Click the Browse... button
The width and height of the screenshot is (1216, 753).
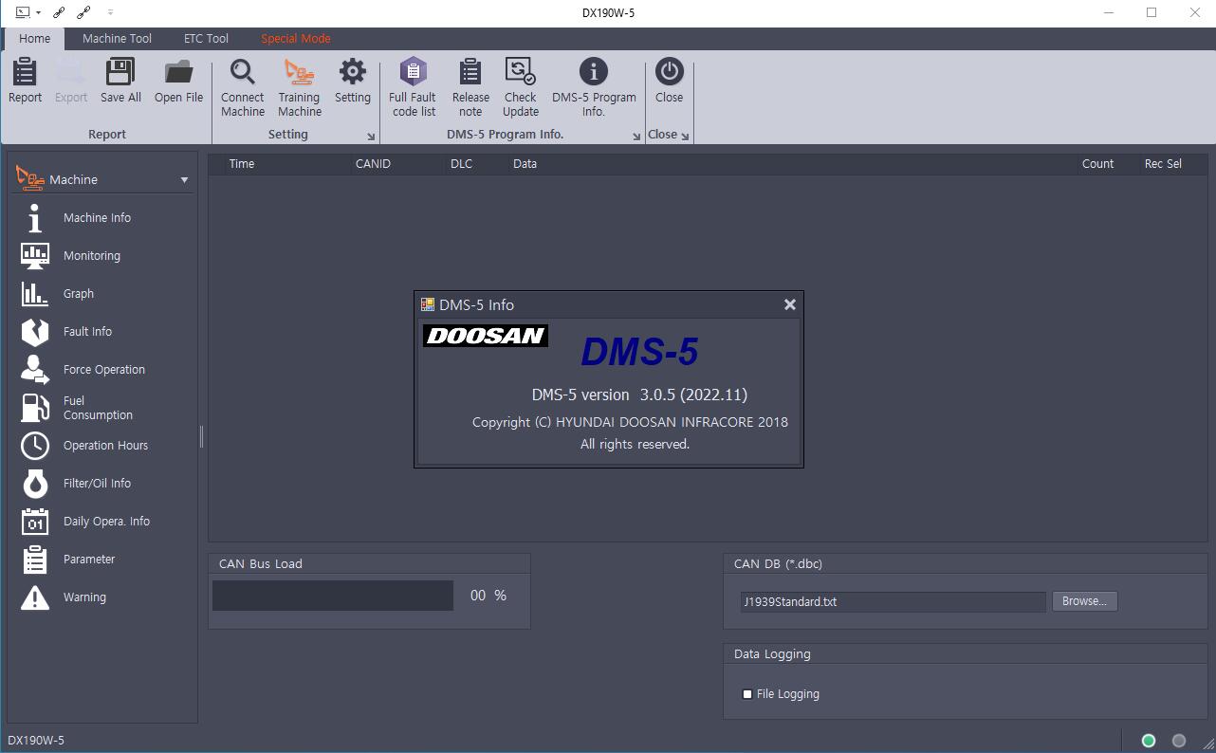pyautogui.click(x=1084, y=601)
